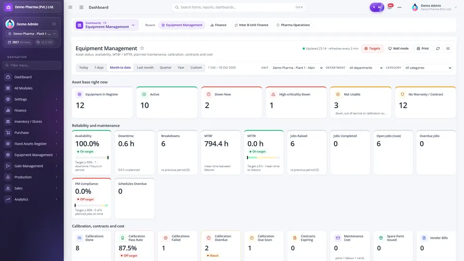Click the Production sidebar icon
464x261 pixels.
pos(8,177)
